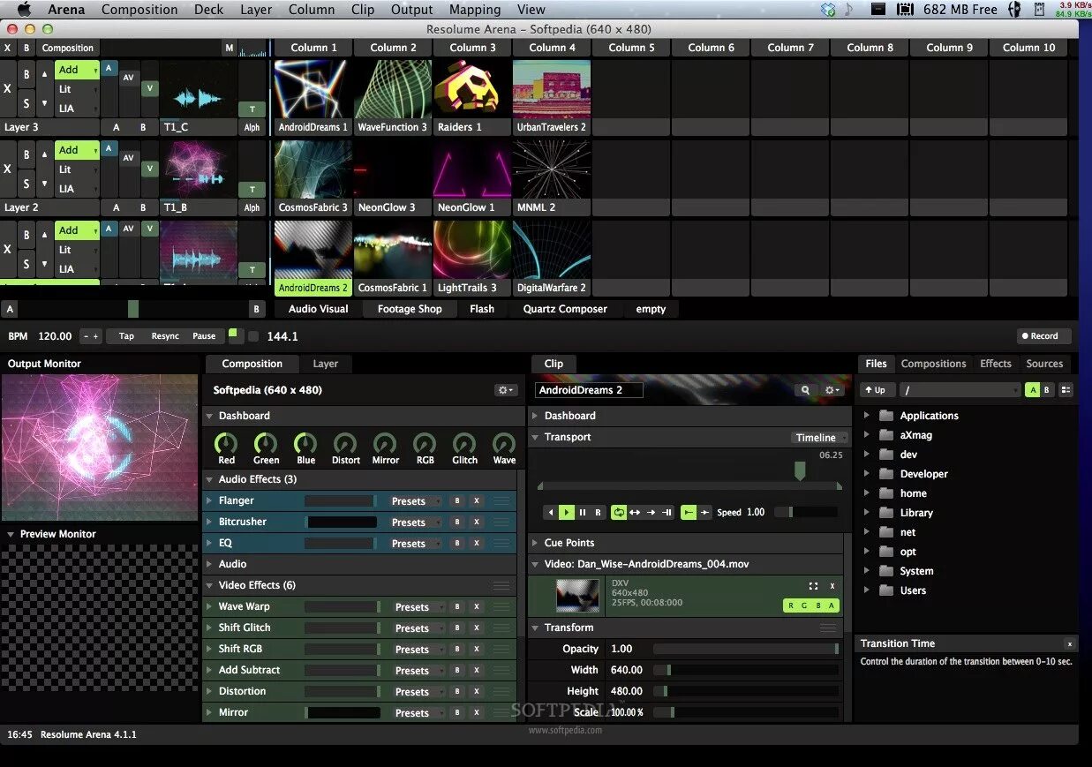Bypass Layer 2 with the B button
Viewport: 1092px width, 767px height.
pos(26,154)
